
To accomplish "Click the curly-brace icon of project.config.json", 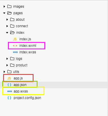I will click(x=9, y=98).
